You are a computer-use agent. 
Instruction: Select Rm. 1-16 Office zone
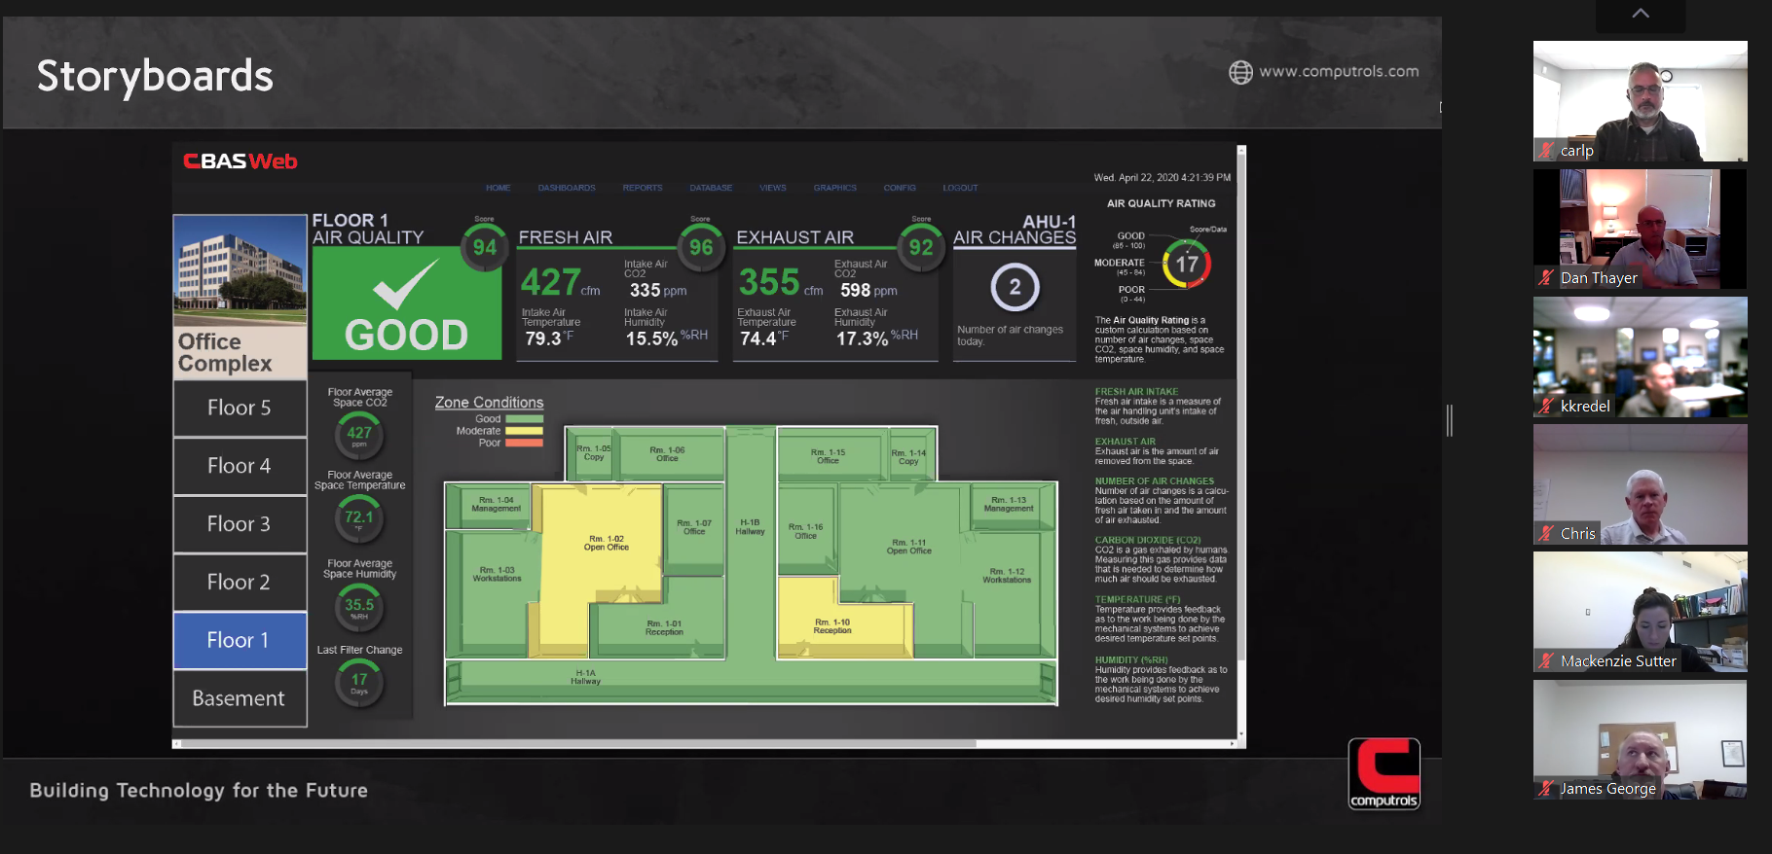(x=805, y=531)
